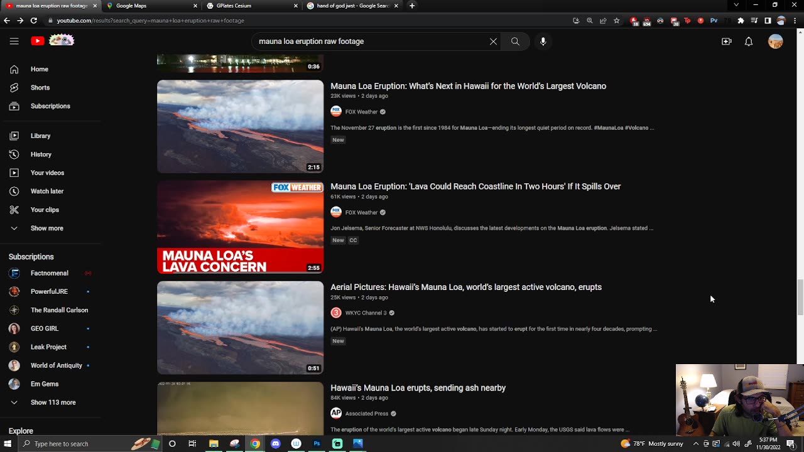The width and height of the screenshot is (804, 452).
Task: Open Your videos in the sidebar
Action: tap(50, 173)
